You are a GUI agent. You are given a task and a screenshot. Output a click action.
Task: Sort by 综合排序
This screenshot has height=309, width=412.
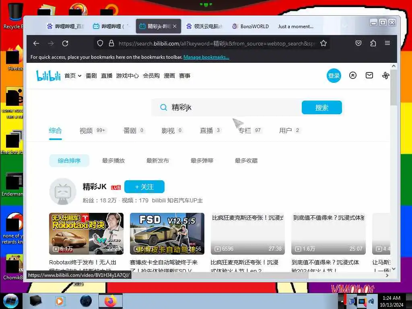(x=69, y=161)
